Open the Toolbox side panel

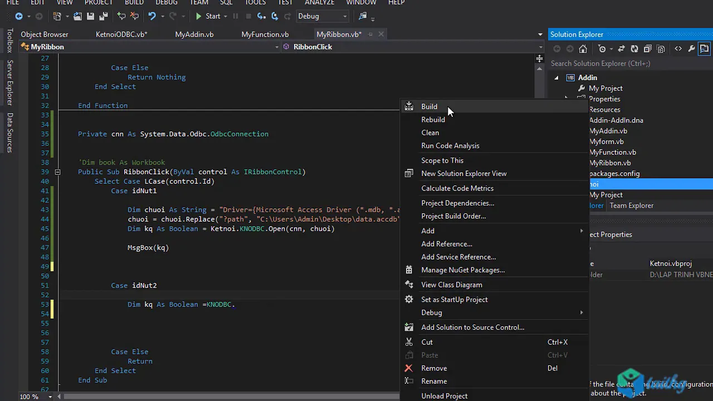(x=9, y=41)
